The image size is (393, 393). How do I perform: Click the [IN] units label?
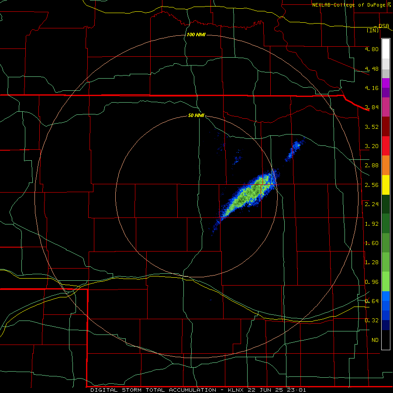pyautogui.click(x=373, y=30)
